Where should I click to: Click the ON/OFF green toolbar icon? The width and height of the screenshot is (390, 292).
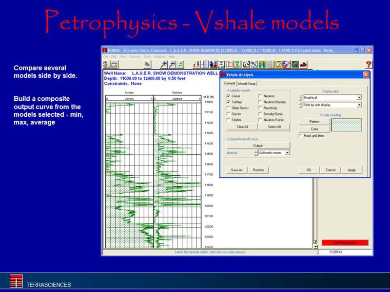click(237, 65)
